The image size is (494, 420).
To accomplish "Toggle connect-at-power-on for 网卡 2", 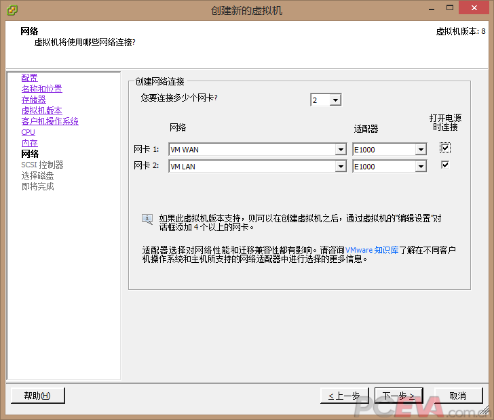I will tap(445, 165).
